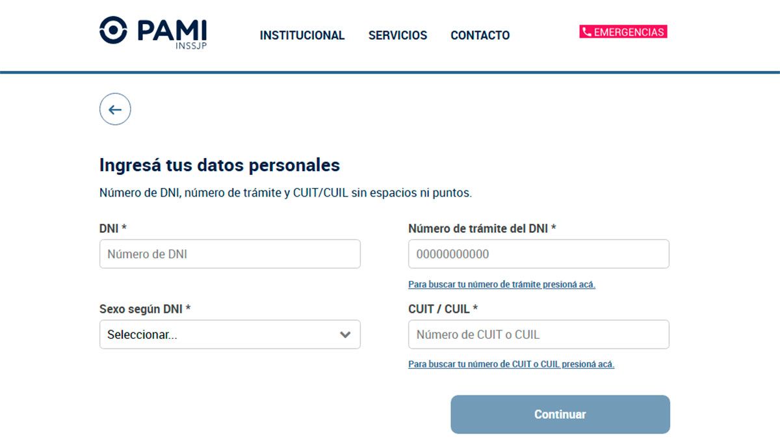Viewport: 780px width, 439px height.
Task: Go to the CONTACTO menu item
Action: (480, 35)
